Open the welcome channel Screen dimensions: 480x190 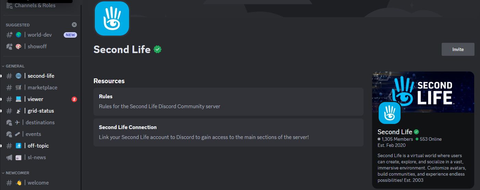(x=38, y=183)
